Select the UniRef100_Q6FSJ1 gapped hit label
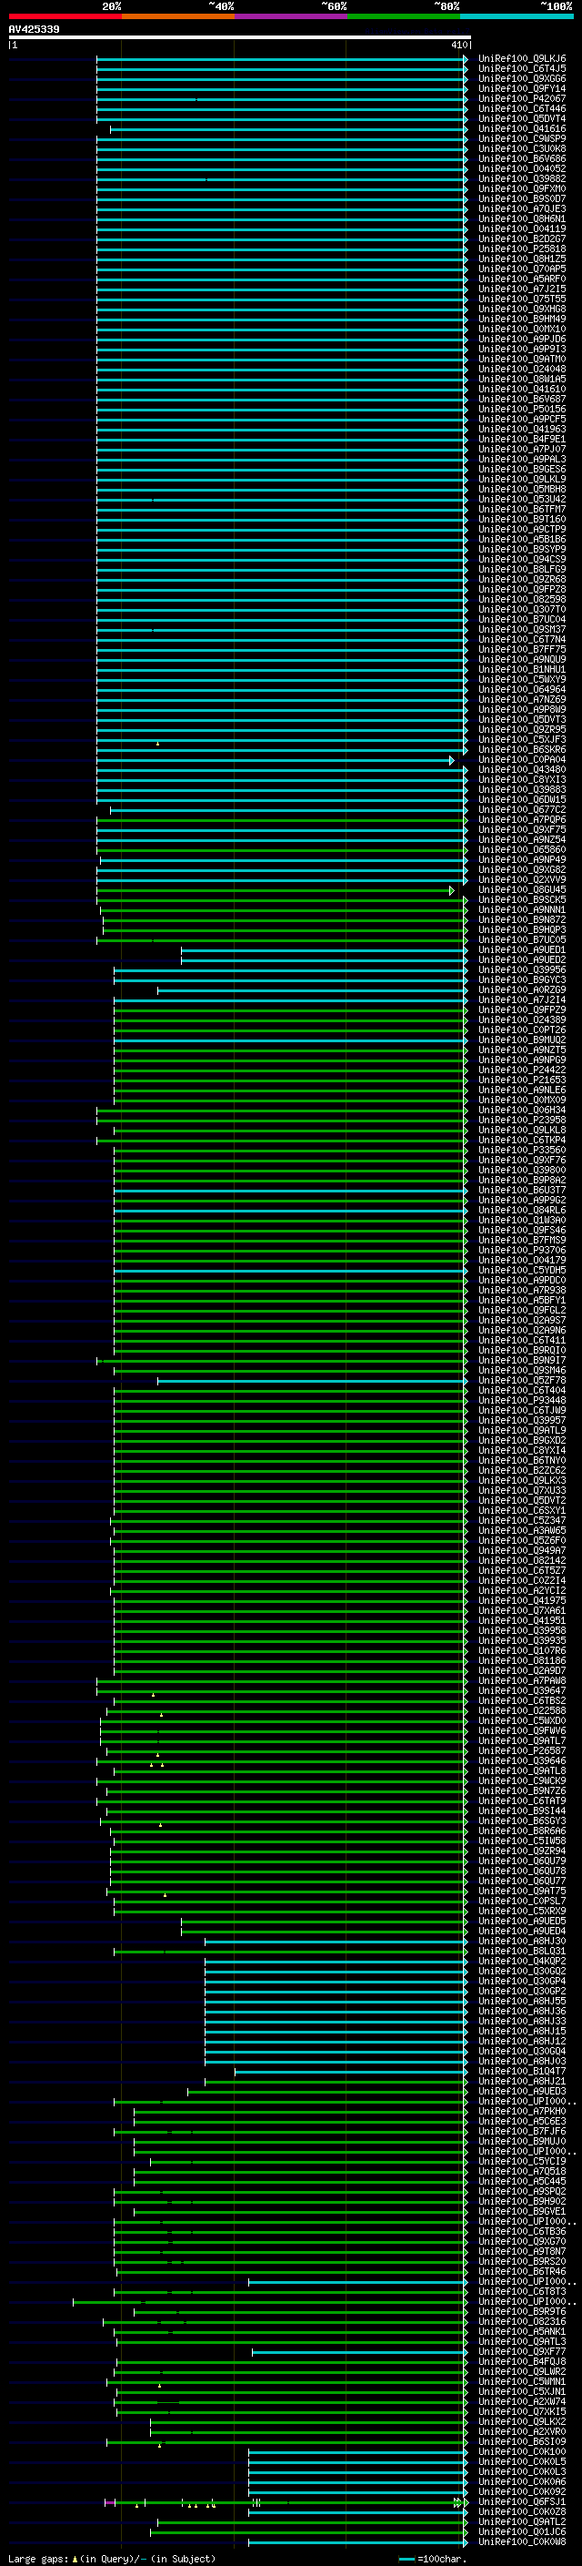The width and height of the screenshot is (582, 2566). (x=522, y=2501)
